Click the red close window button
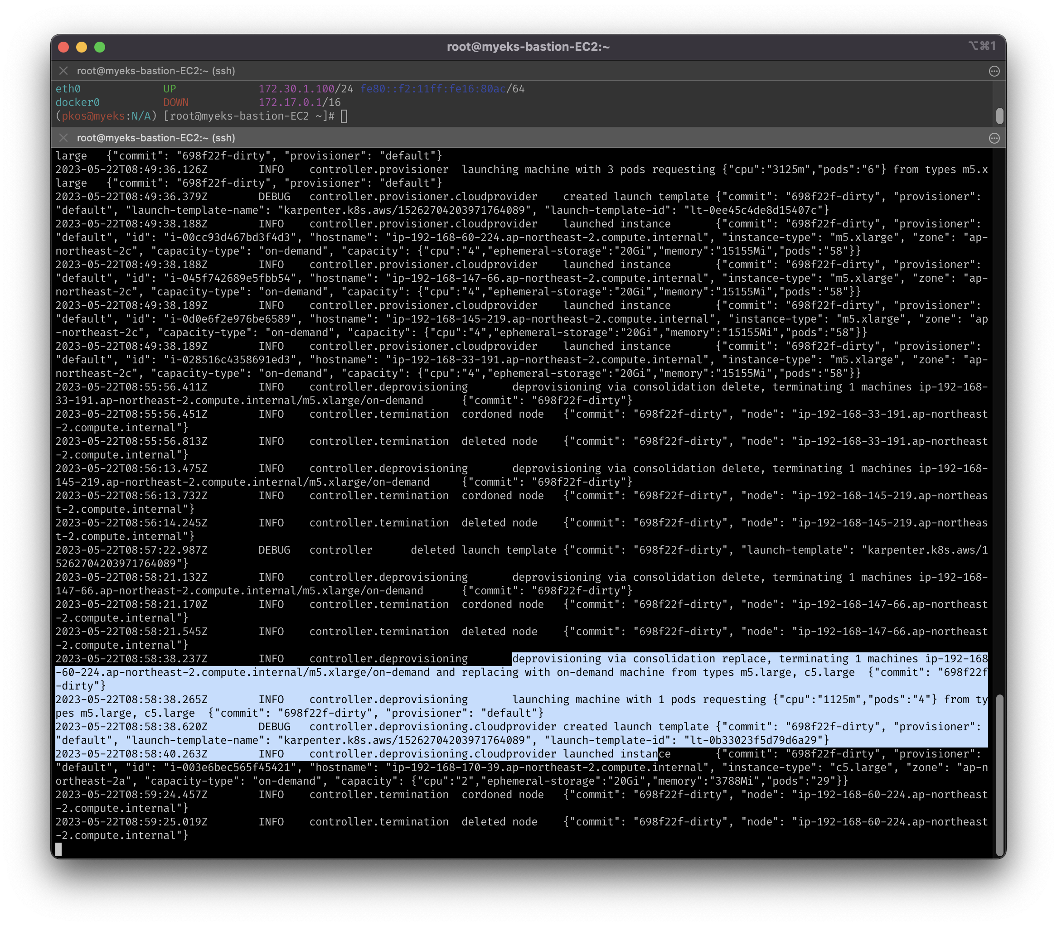This screenshot has height=926, width=1057. pos(63,47)
